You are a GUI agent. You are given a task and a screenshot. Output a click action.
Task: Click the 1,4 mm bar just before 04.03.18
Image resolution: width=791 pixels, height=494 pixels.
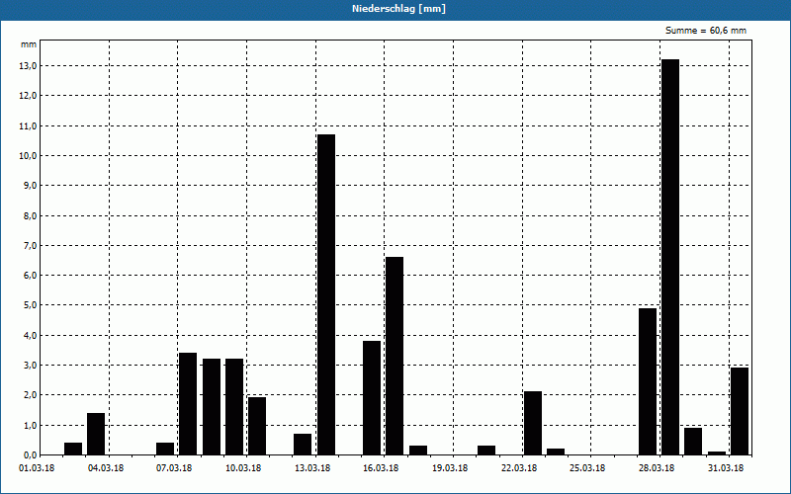96,434
